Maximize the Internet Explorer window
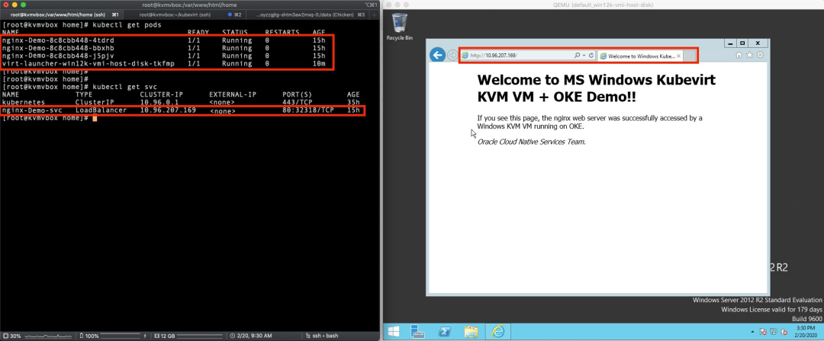Viewport: 824px width, 341px height. [742, 43]
